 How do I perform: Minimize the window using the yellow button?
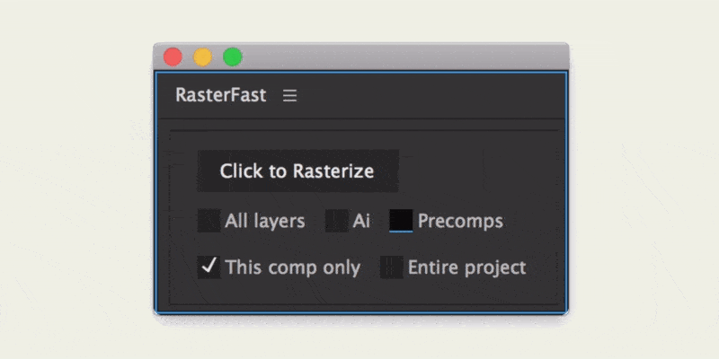point(203,57)
